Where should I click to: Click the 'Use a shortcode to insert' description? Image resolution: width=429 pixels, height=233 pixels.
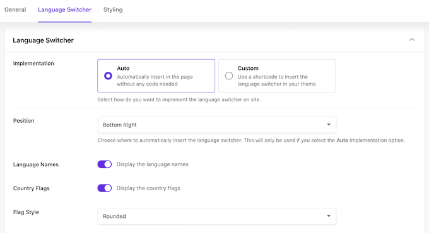coord(276,81)
